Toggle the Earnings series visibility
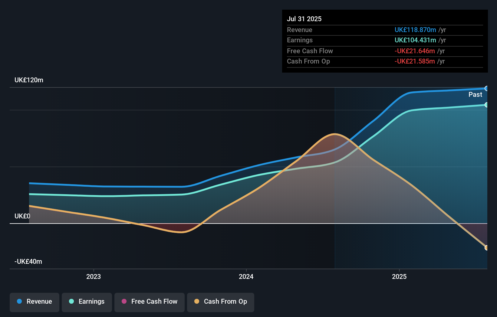Viewport: 497px width, 317px height. pyautogui.click(x=87, y=302)
